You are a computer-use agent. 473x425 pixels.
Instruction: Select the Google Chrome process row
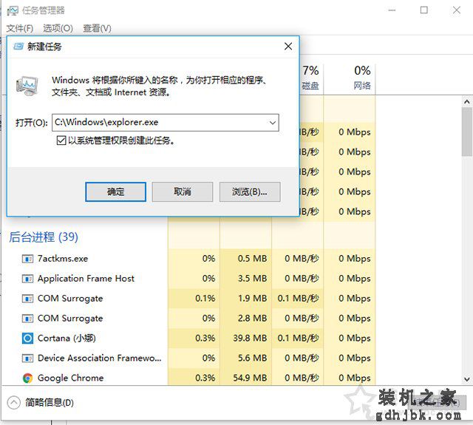[188, 378]
